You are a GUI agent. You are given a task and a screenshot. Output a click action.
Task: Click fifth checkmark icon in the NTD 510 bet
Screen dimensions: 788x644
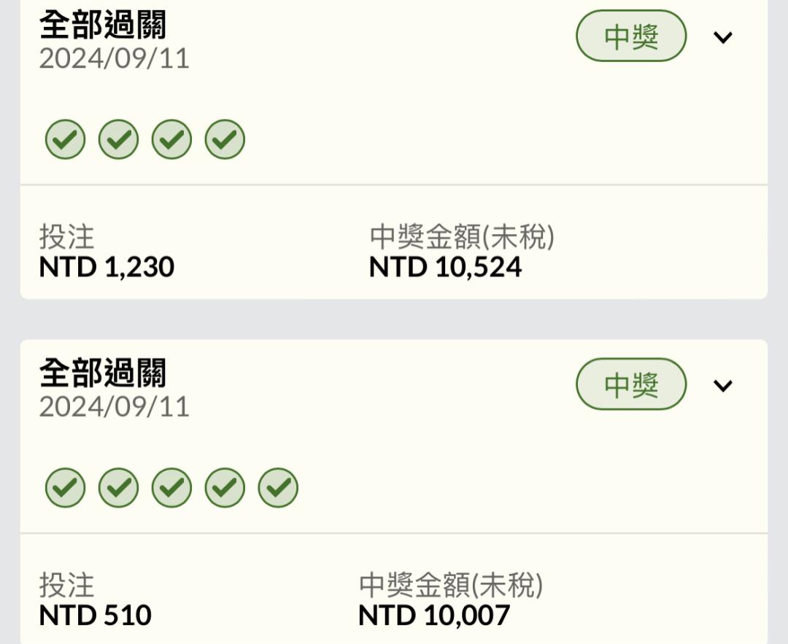278,487
